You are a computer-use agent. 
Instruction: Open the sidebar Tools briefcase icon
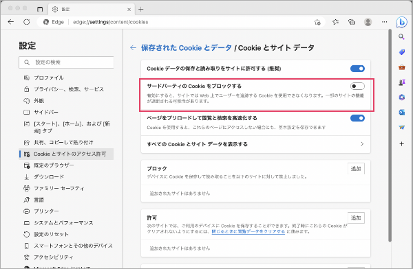point(402,67)
